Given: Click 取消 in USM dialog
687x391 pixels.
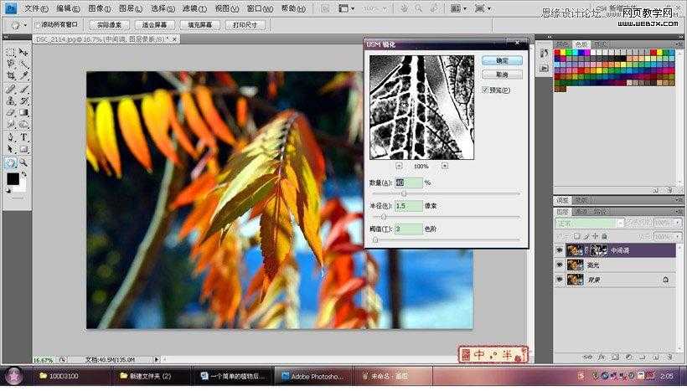Looking at the screenshot, I should [x=502, y=75].
